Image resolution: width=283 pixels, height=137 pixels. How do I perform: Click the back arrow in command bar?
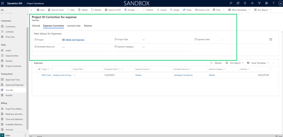[x=32, y=10]
